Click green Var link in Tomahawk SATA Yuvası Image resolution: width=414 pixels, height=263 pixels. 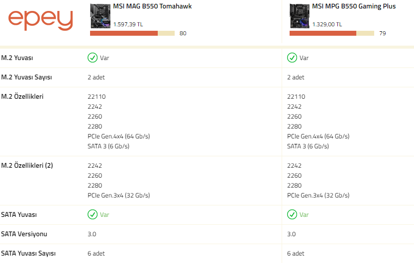click(104, 215)
